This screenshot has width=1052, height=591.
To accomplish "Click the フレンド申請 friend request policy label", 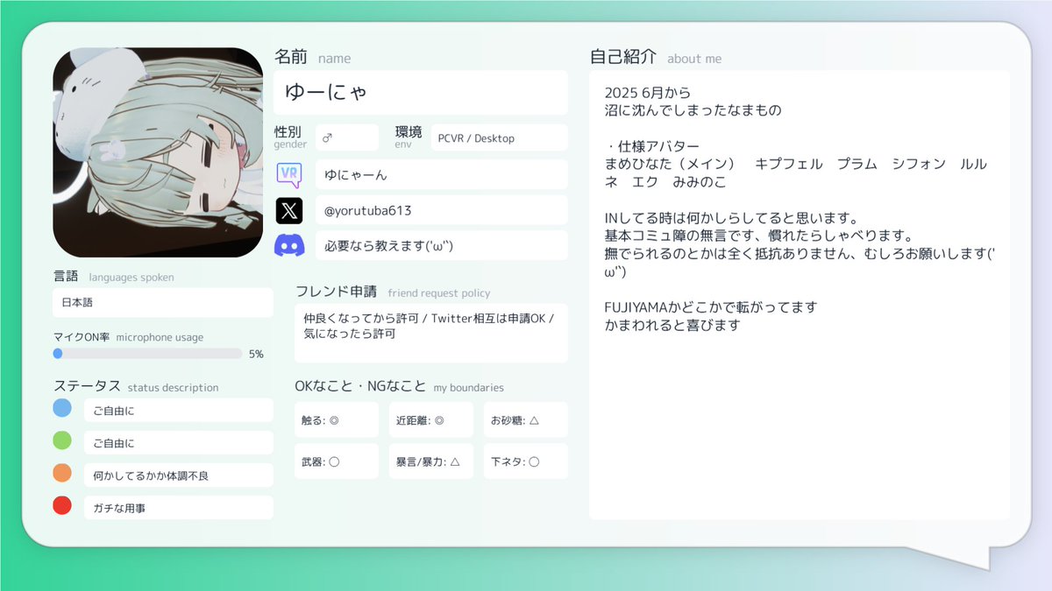I will point(393,292).
